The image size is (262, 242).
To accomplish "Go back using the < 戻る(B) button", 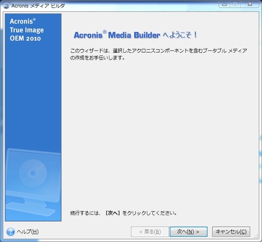I will [150, 232].
